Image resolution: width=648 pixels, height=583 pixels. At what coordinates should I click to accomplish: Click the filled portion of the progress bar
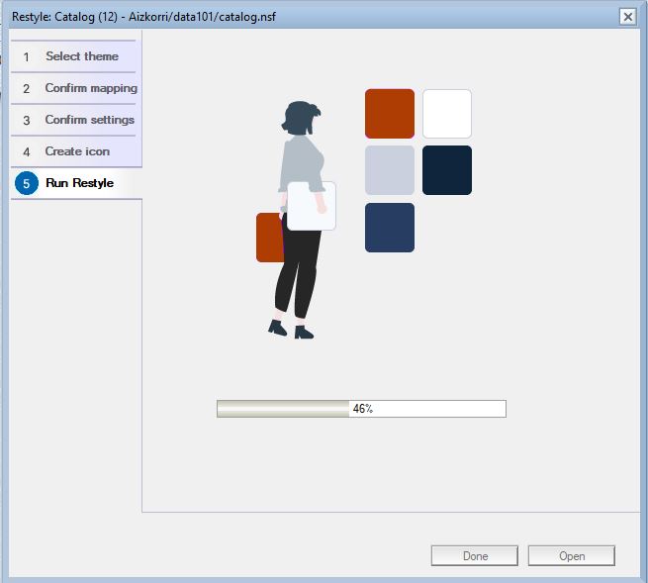[x=282, y=409]
